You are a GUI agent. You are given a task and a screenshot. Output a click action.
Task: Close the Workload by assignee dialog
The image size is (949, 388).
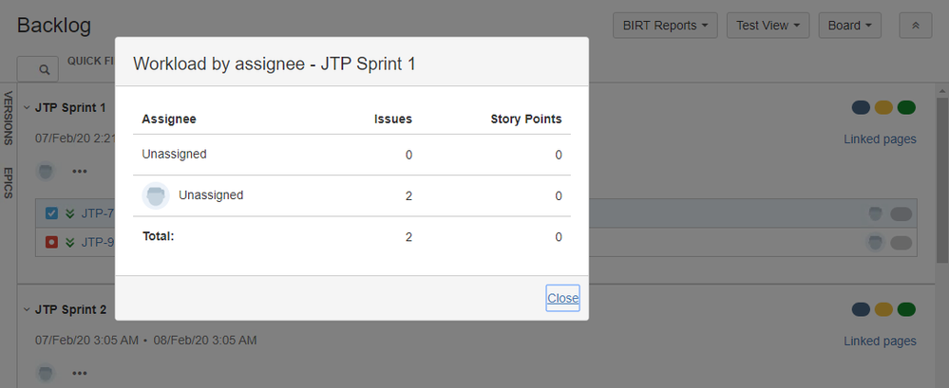[x=562, y=298]
